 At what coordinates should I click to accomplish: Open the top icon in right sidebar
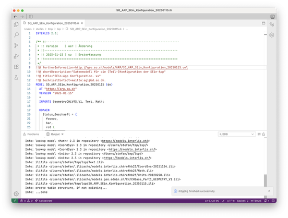(x=272, y=25)
